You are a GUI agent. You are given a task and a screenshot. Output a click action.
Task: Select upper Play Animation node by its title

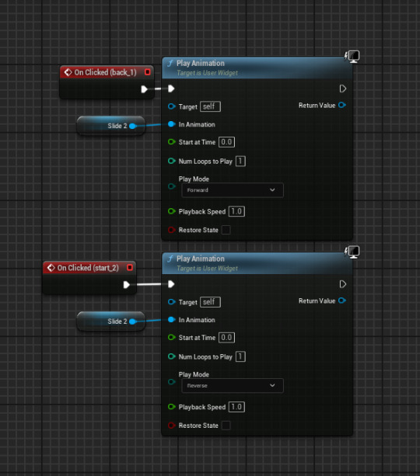(201, 63)
